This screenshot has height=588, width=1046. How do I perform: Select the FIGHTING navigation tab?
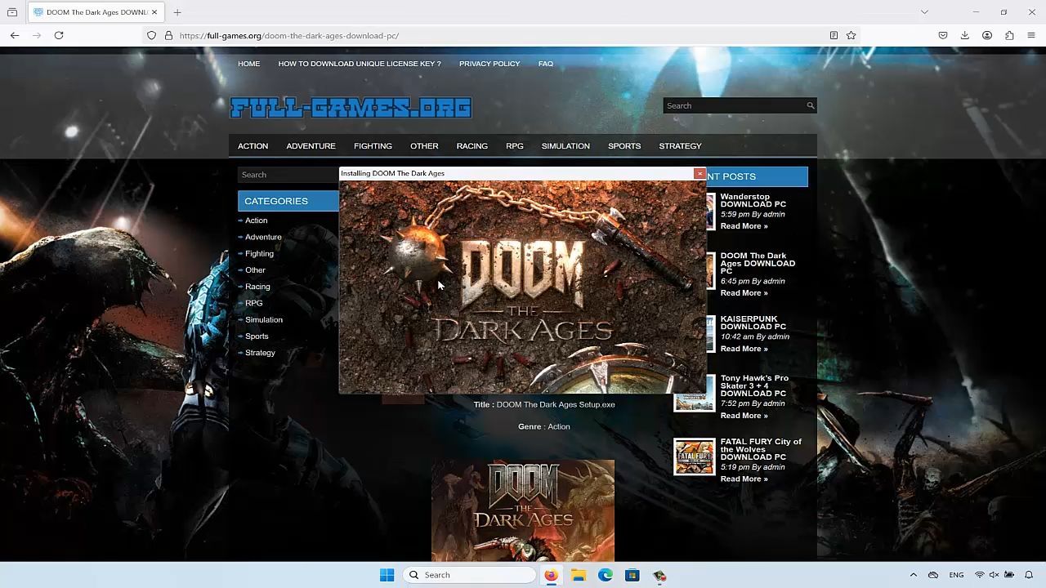[x=373, y=146]
